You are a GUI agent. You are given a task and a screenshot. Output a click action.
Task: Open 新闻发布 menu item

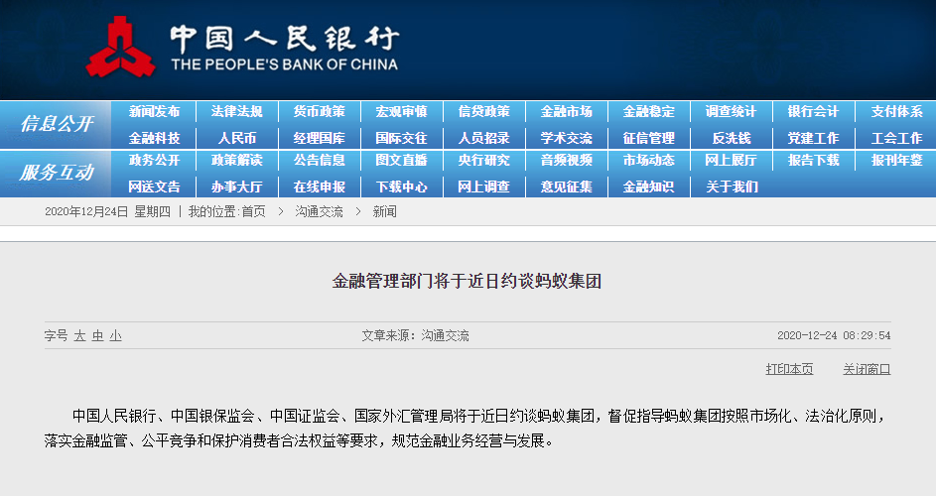154,112
